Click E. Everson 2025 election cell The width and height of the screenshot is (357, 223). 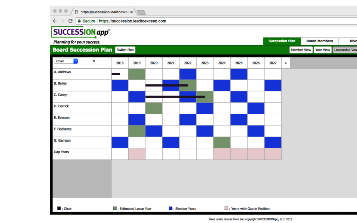coord(239,120)
